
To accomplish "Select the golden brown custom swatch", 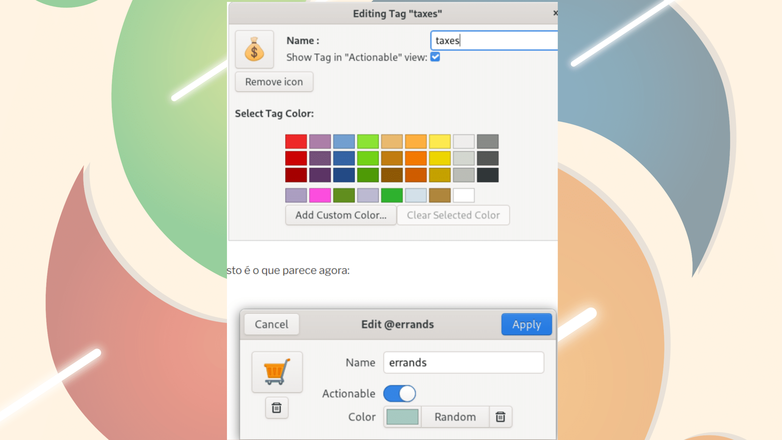I will 440,195.
